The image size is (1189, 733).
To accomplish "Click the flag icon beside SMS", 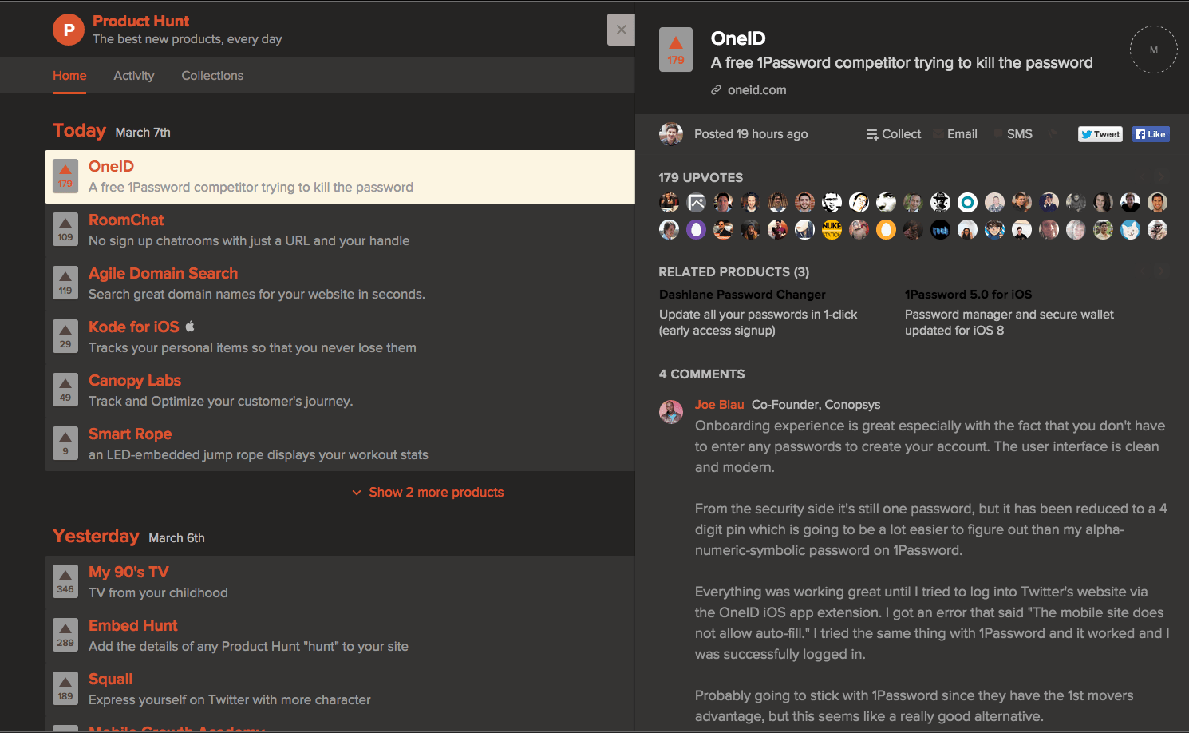I will point(1053,133).
